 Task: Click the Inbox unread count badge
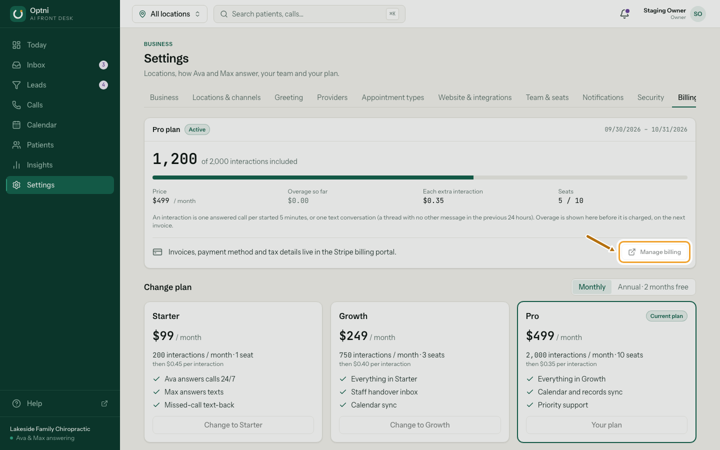[x=103, y=65]
